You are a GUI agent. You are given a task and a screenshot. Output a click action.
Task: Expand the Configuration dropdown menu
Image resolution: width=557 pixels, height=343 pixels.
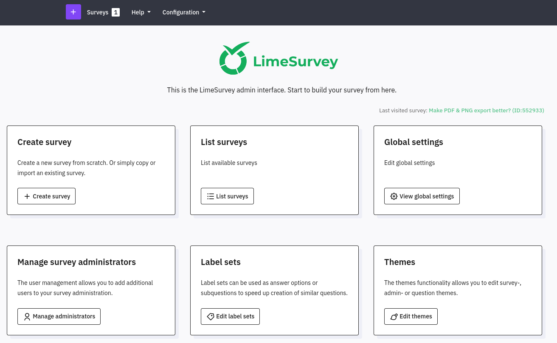coord(184,12)
